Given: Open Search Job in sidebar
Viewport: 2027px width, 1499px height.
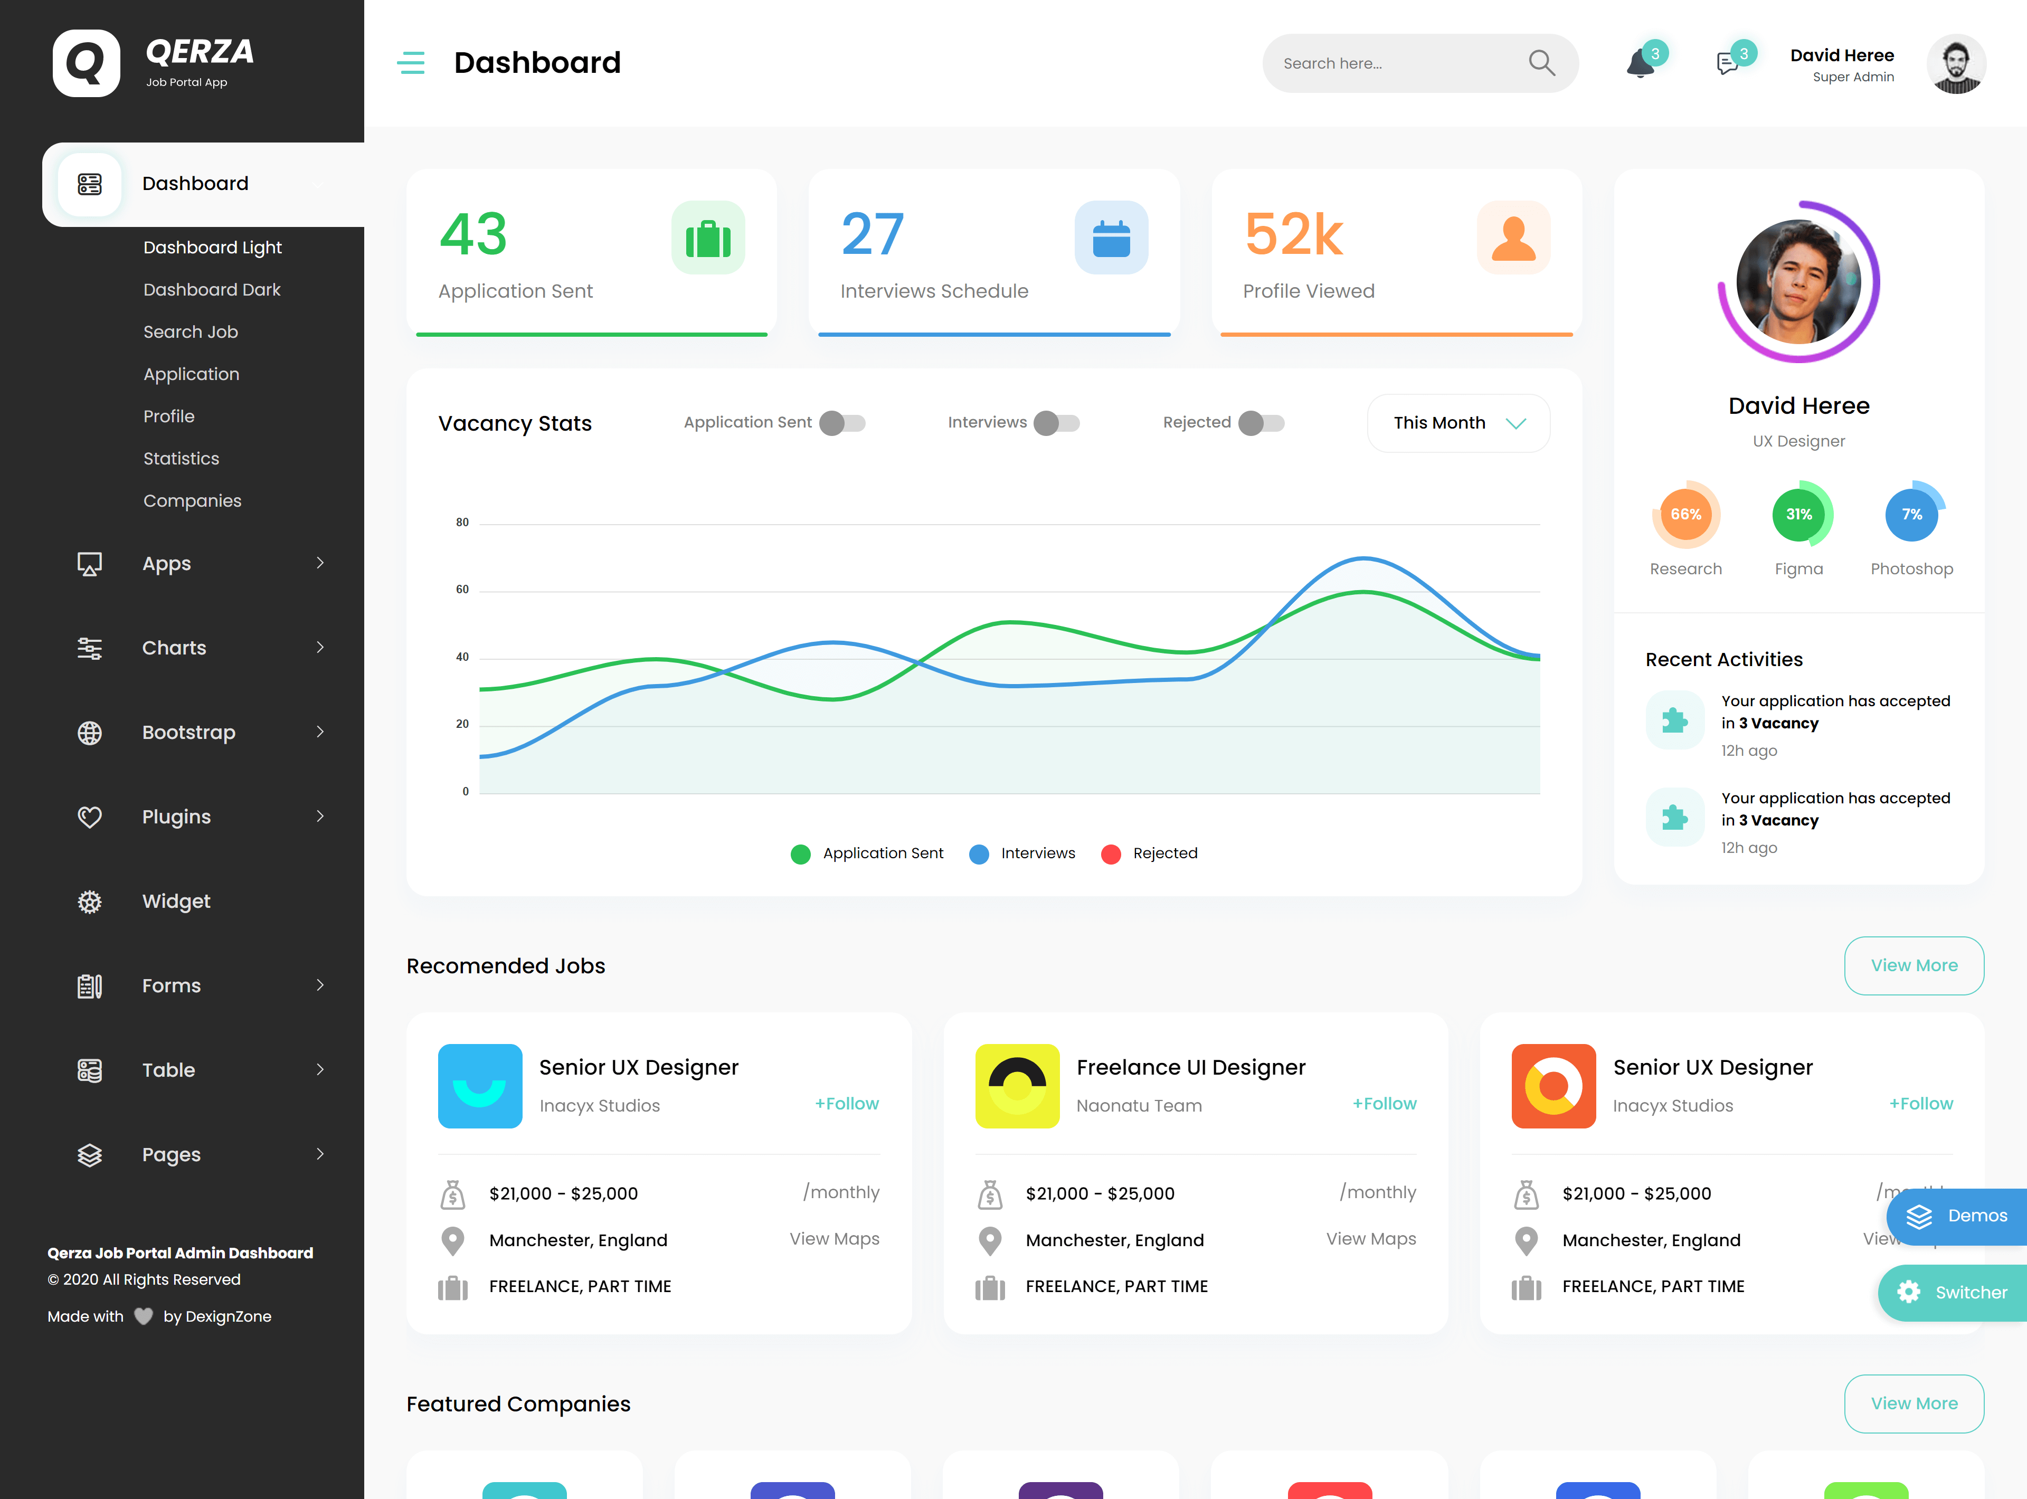Looking at the screenshot, I should point(191,332).
